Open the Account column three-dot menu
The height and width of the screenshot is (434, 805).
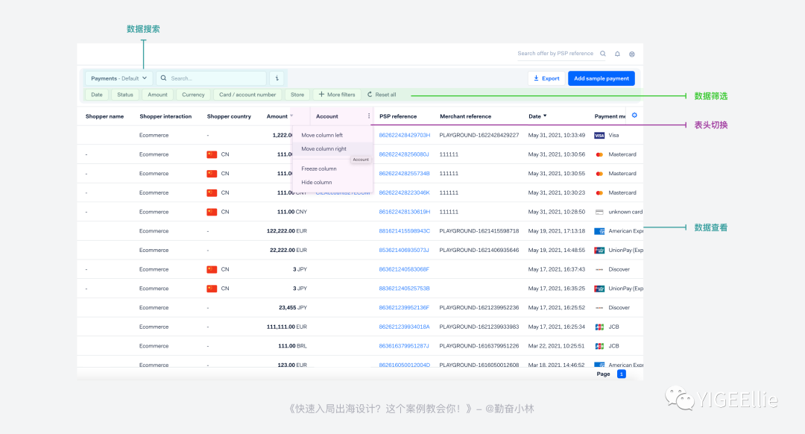pos(369,116)
